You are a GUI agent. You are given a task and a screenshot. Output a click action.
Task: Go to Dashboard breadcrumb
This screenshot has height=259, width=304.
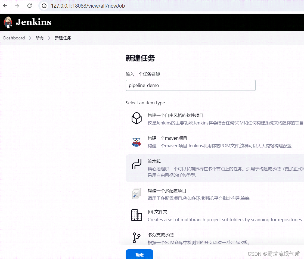(14, 38)
